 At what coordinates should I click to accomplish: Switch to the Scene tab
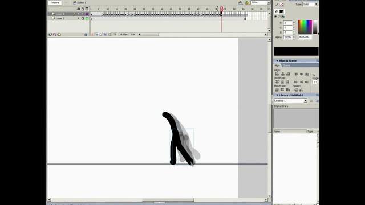click(x=286, y=65)
